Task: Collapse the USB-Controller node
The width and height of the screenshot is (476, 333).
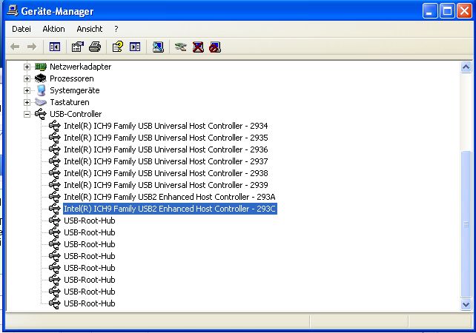Action: (x=27, y=114)
